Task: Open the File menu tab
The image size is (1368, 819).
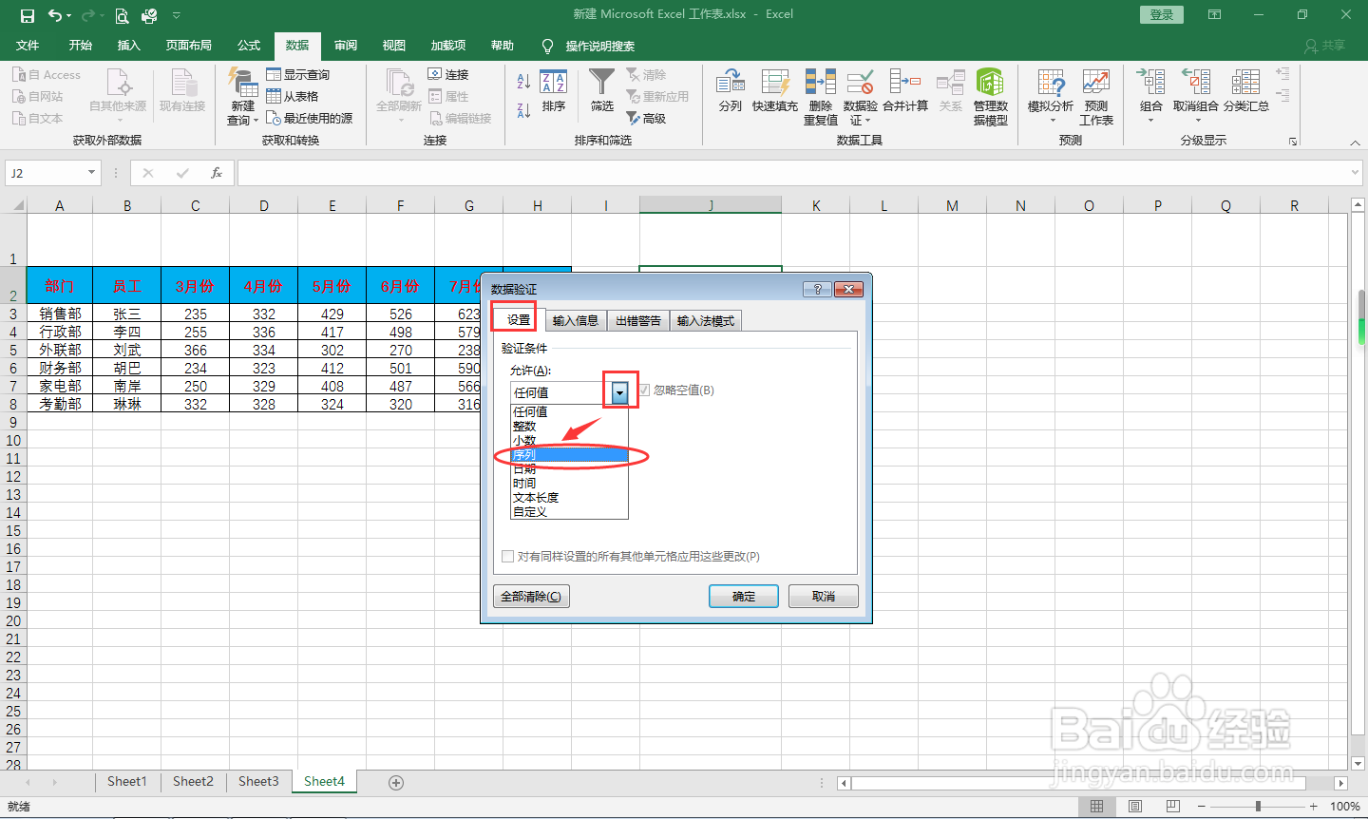Action: pos(28,46)
